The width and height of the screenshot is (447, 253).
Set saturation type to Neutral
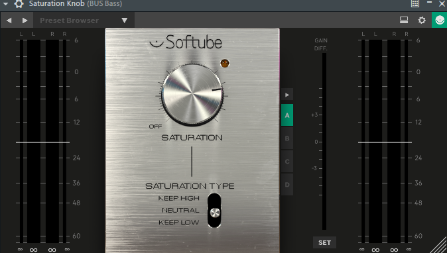[180, 211]
